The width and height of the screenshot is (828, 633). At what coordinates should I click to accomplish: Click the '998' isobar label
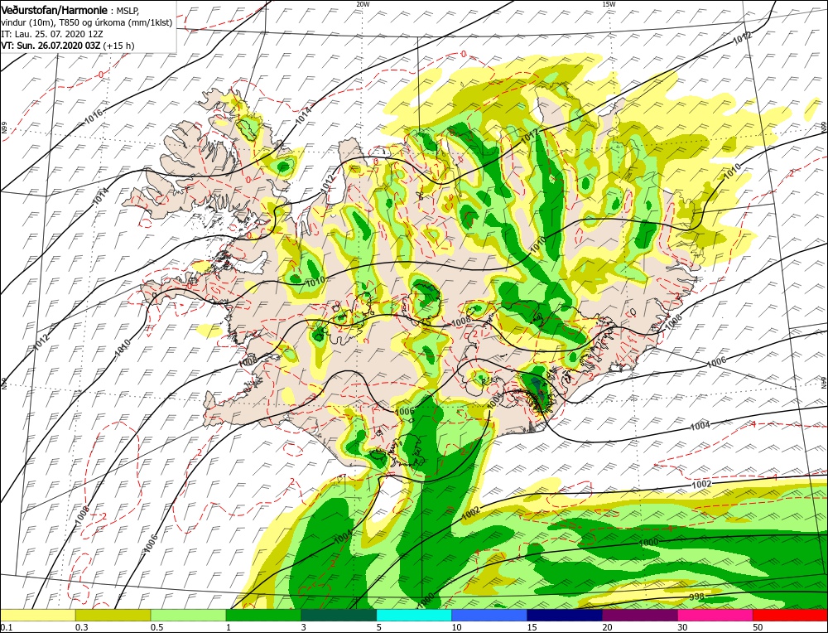696,597
